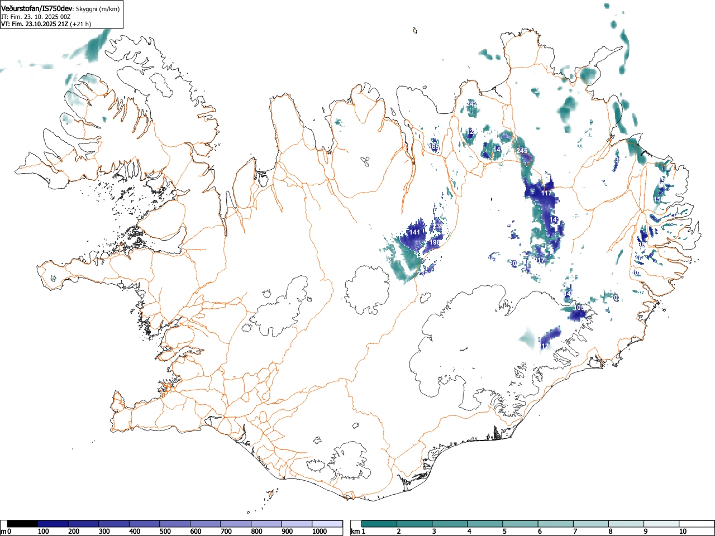The image size is (715, 536).
Task: Click the '198' visibility value on the map
Action: [x=435, y=243]
